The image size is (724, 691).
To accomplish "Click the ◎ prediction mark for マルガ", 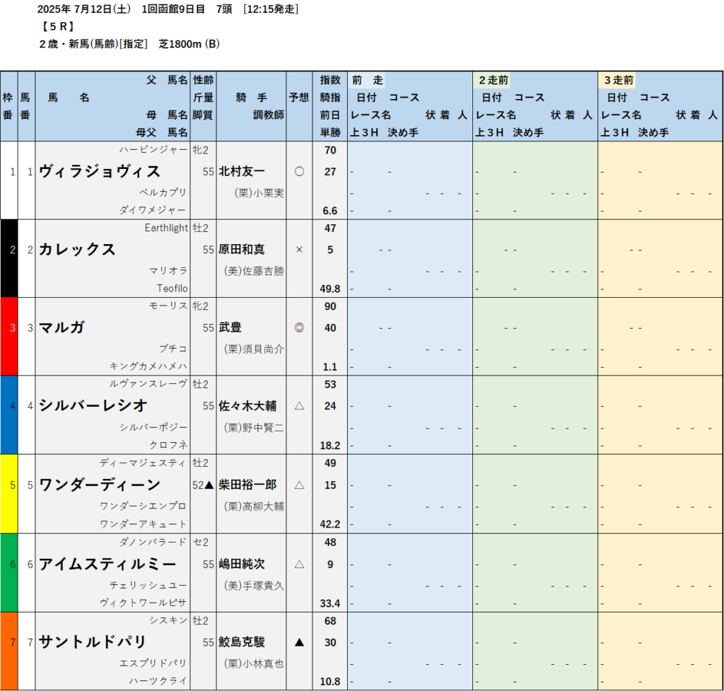I will [299, 328].
